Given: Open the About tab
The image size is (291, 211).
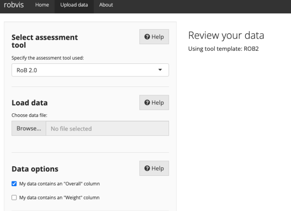Looking at the screenshot, I should point(106,5).
